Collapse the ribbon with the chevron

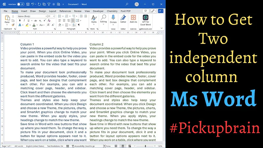coord(161,28)
